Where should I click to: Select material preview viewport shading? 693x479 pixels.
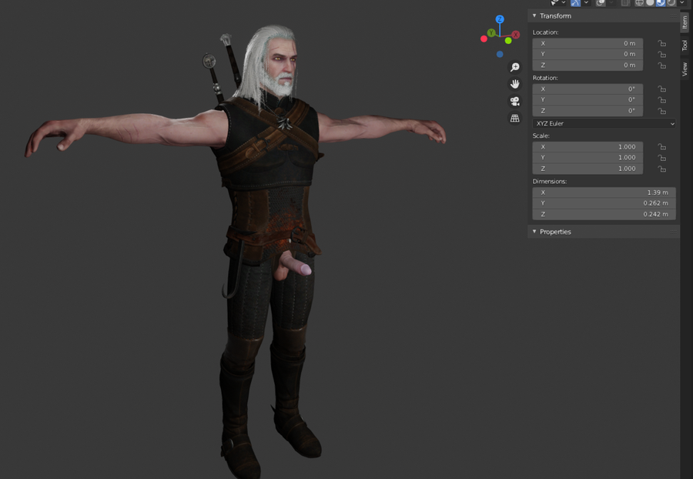[661, 2]
